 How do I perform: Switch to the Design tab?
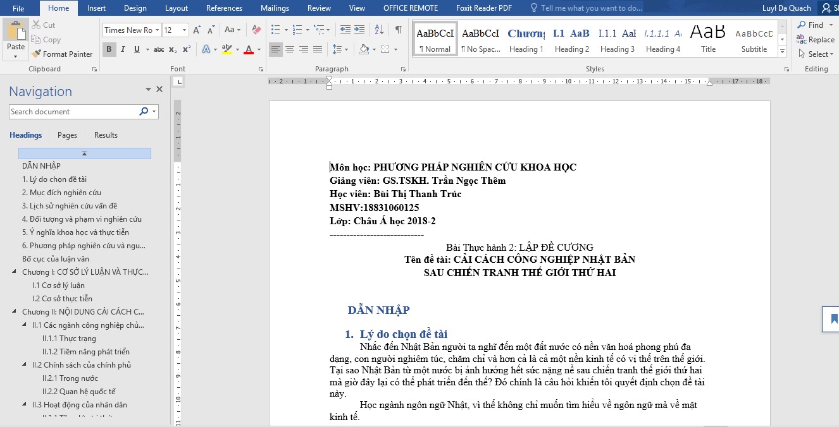click(135, 8)
